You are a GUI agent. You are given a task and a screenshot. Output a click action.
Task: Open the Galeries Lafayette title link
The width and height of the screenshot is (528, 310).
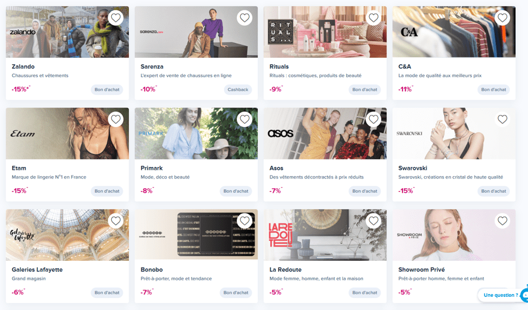coord(37,269)
